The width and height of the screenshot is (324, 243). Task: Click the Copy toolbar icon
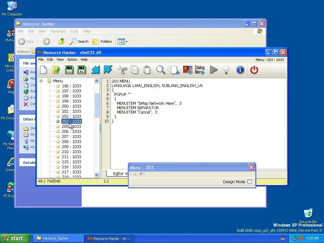tap(134, 70)
